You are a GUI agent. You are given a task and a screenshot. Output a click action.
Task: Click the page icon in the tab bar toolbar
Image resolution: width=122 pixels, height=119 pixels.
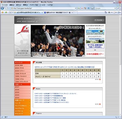click(114, 12)
